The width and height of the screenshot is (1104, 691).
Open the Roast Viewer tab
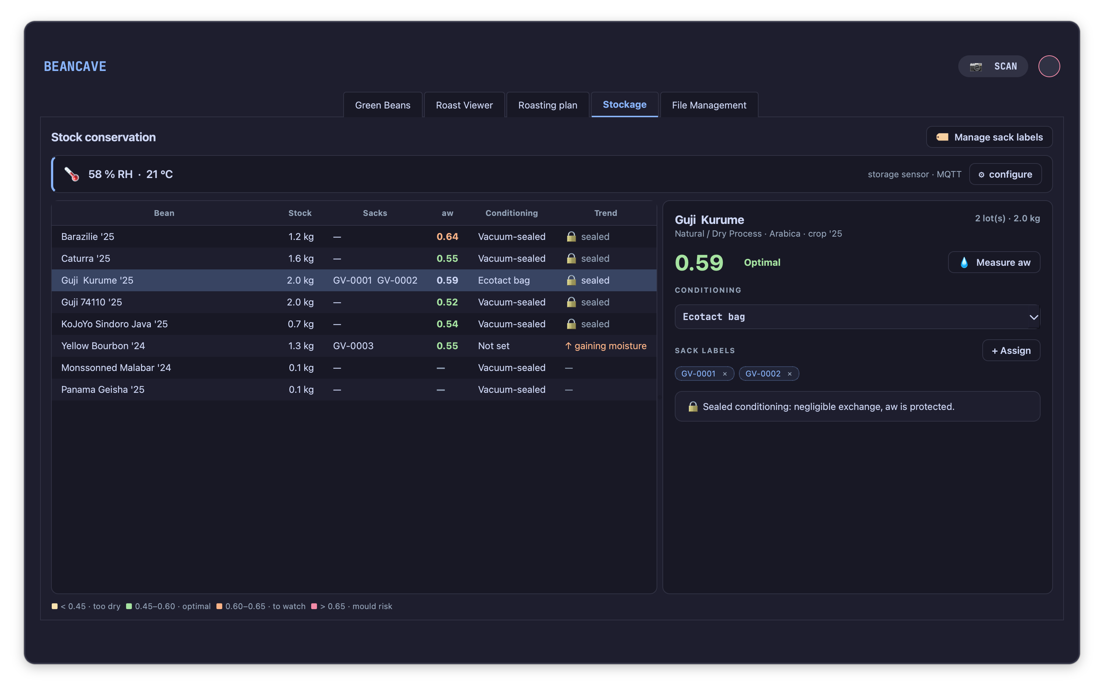click(x=464, y=105)
